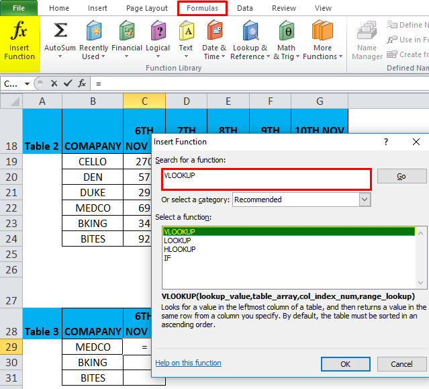Screen dimensions: 429x389
Task: Select column C header
Action: 144,101
